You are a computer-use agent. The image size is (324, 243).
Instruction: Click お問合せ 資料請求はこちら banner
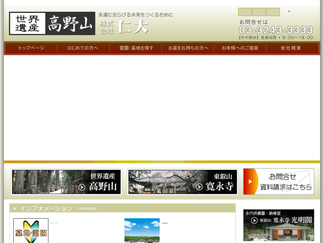pos(279,181)
